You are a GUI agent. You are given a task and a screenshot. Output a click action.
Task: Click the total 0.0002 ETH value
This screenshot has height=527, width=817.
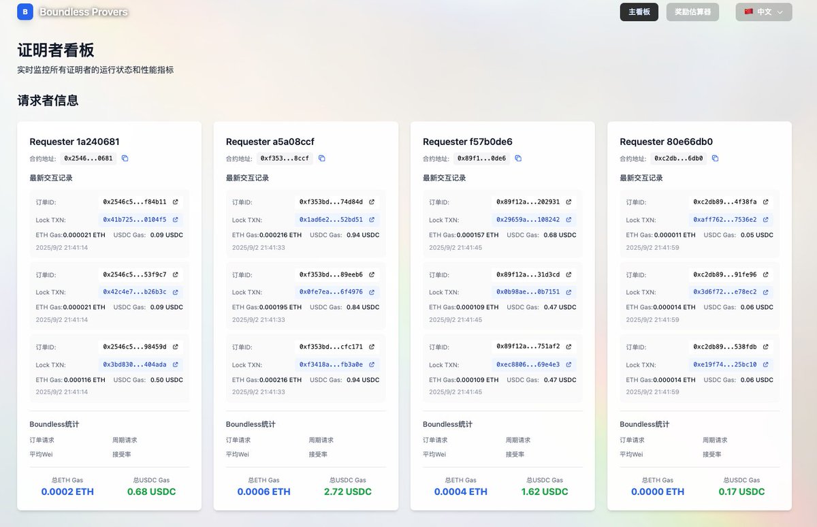[x=67, y=492]
